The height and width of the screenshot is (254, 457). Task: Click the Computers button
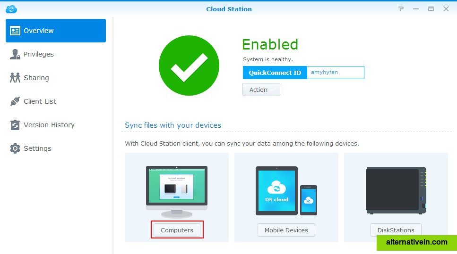[177, 230]
